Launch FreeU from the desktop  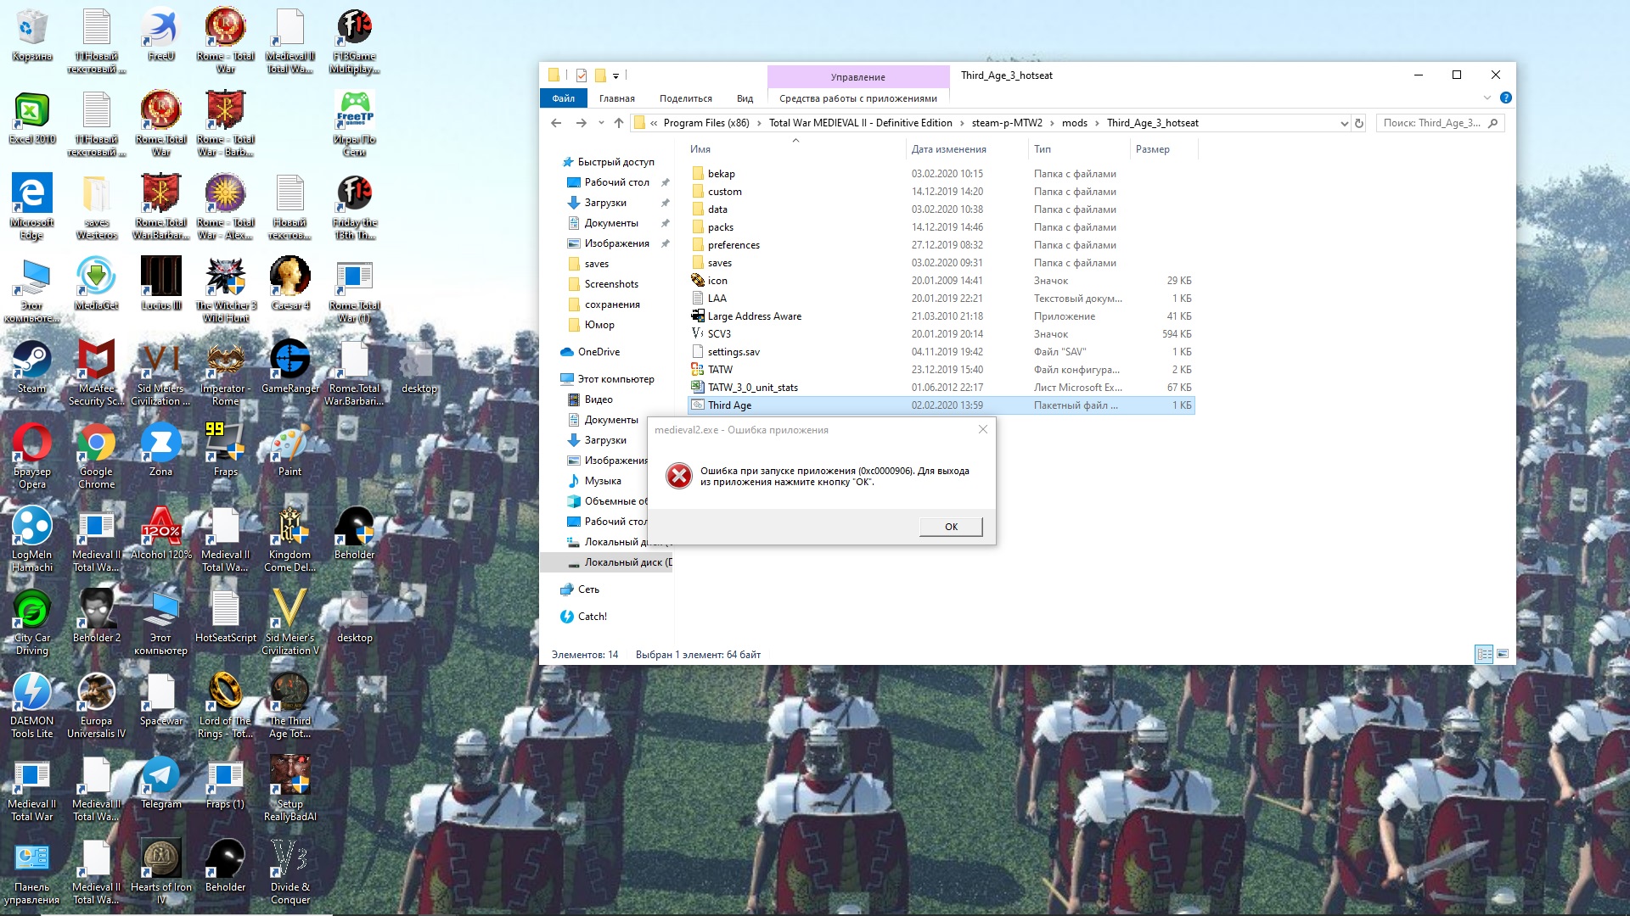click(x=160, y=35)
